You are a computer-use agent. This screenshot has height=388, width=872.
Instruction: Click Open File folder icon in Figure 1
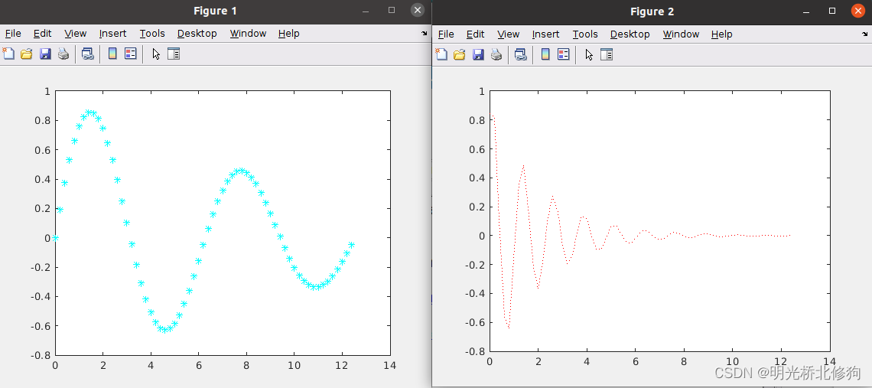(27, 54)
